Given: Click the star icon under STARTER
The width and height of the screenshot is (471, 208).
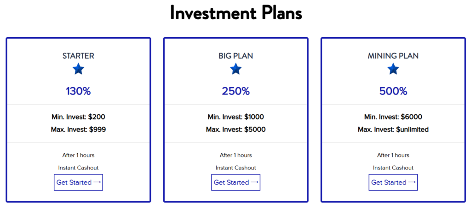Looking at the screenshot, I should click(x=78, y=69).
